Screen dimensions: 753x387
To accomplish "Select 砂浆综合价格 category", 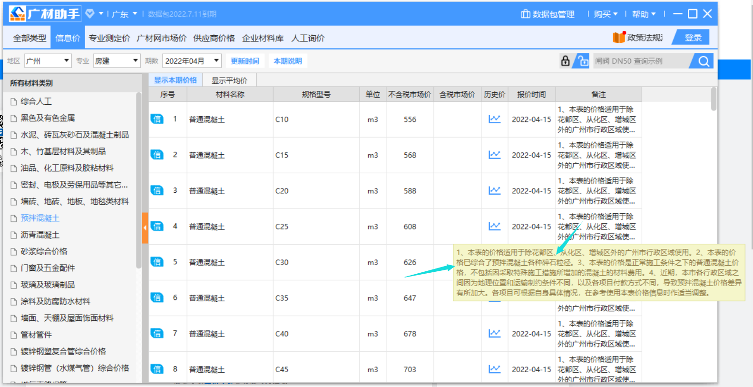I will (x=44, y=251).
